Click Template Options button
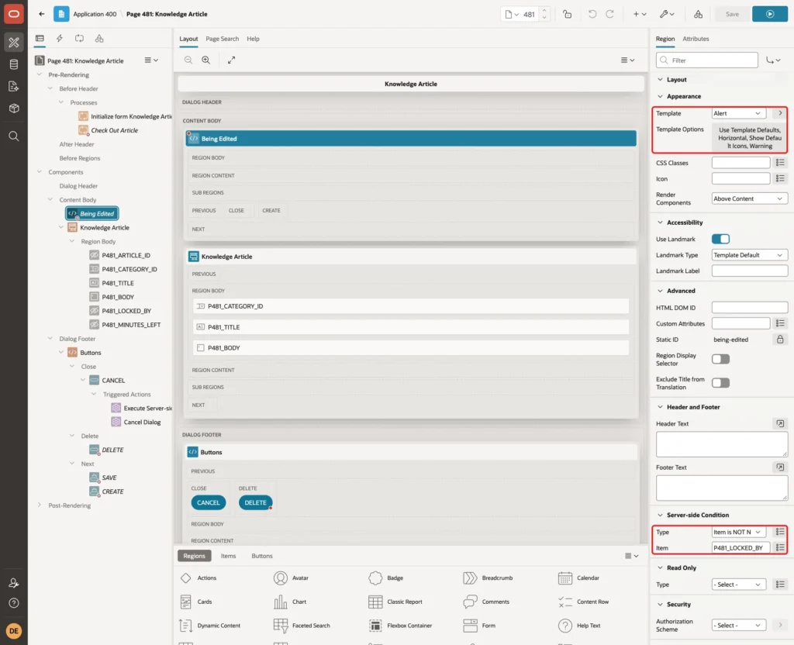 [750, 138]
